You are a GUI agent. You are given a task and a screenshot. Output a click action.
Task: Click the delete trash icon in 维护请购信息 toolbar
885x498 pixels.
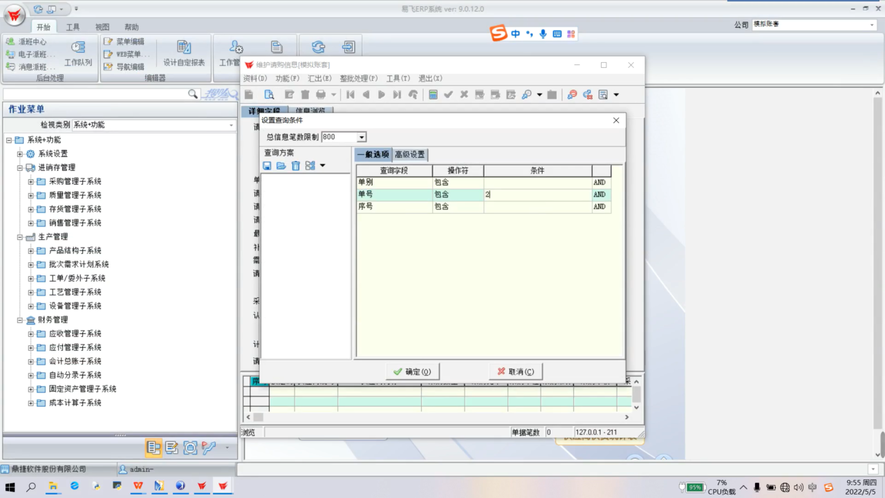[x=305, y=95]
